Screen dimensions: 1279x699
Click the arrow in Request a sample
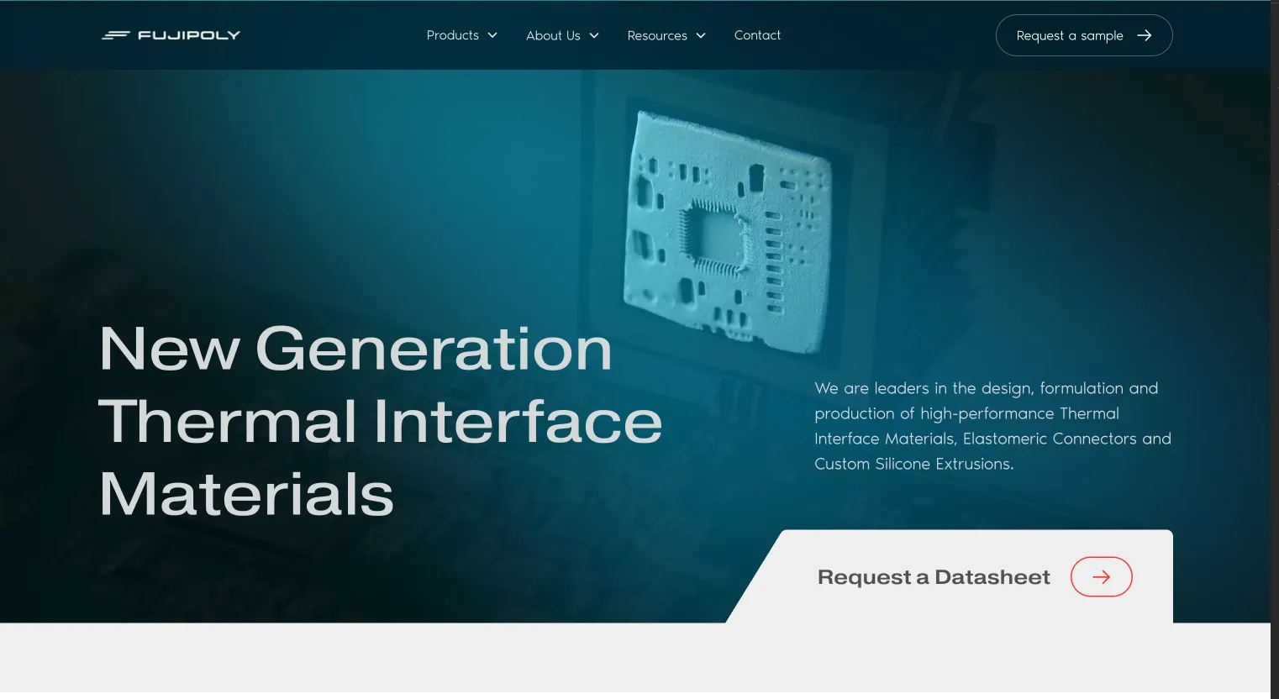click(x=1144, y=35)
